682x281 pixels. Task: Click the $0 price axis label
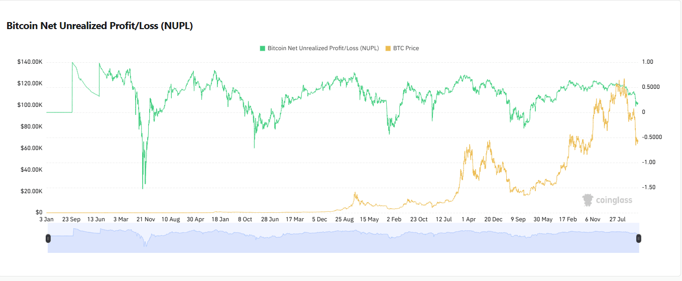(38, 212)
